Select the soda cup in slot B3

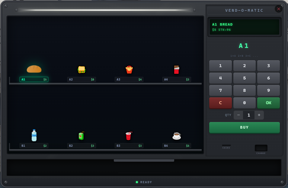(129, 135)
